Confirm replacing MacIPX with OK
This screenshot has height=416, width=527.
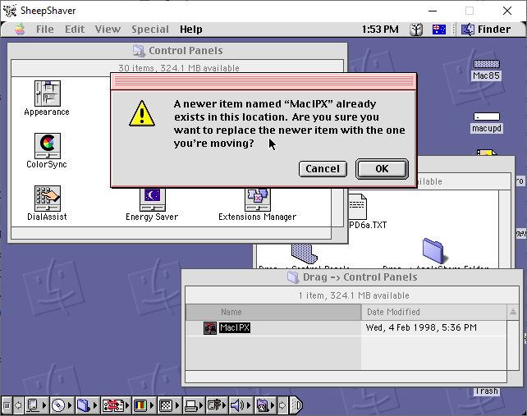click(x=382, y=169)
